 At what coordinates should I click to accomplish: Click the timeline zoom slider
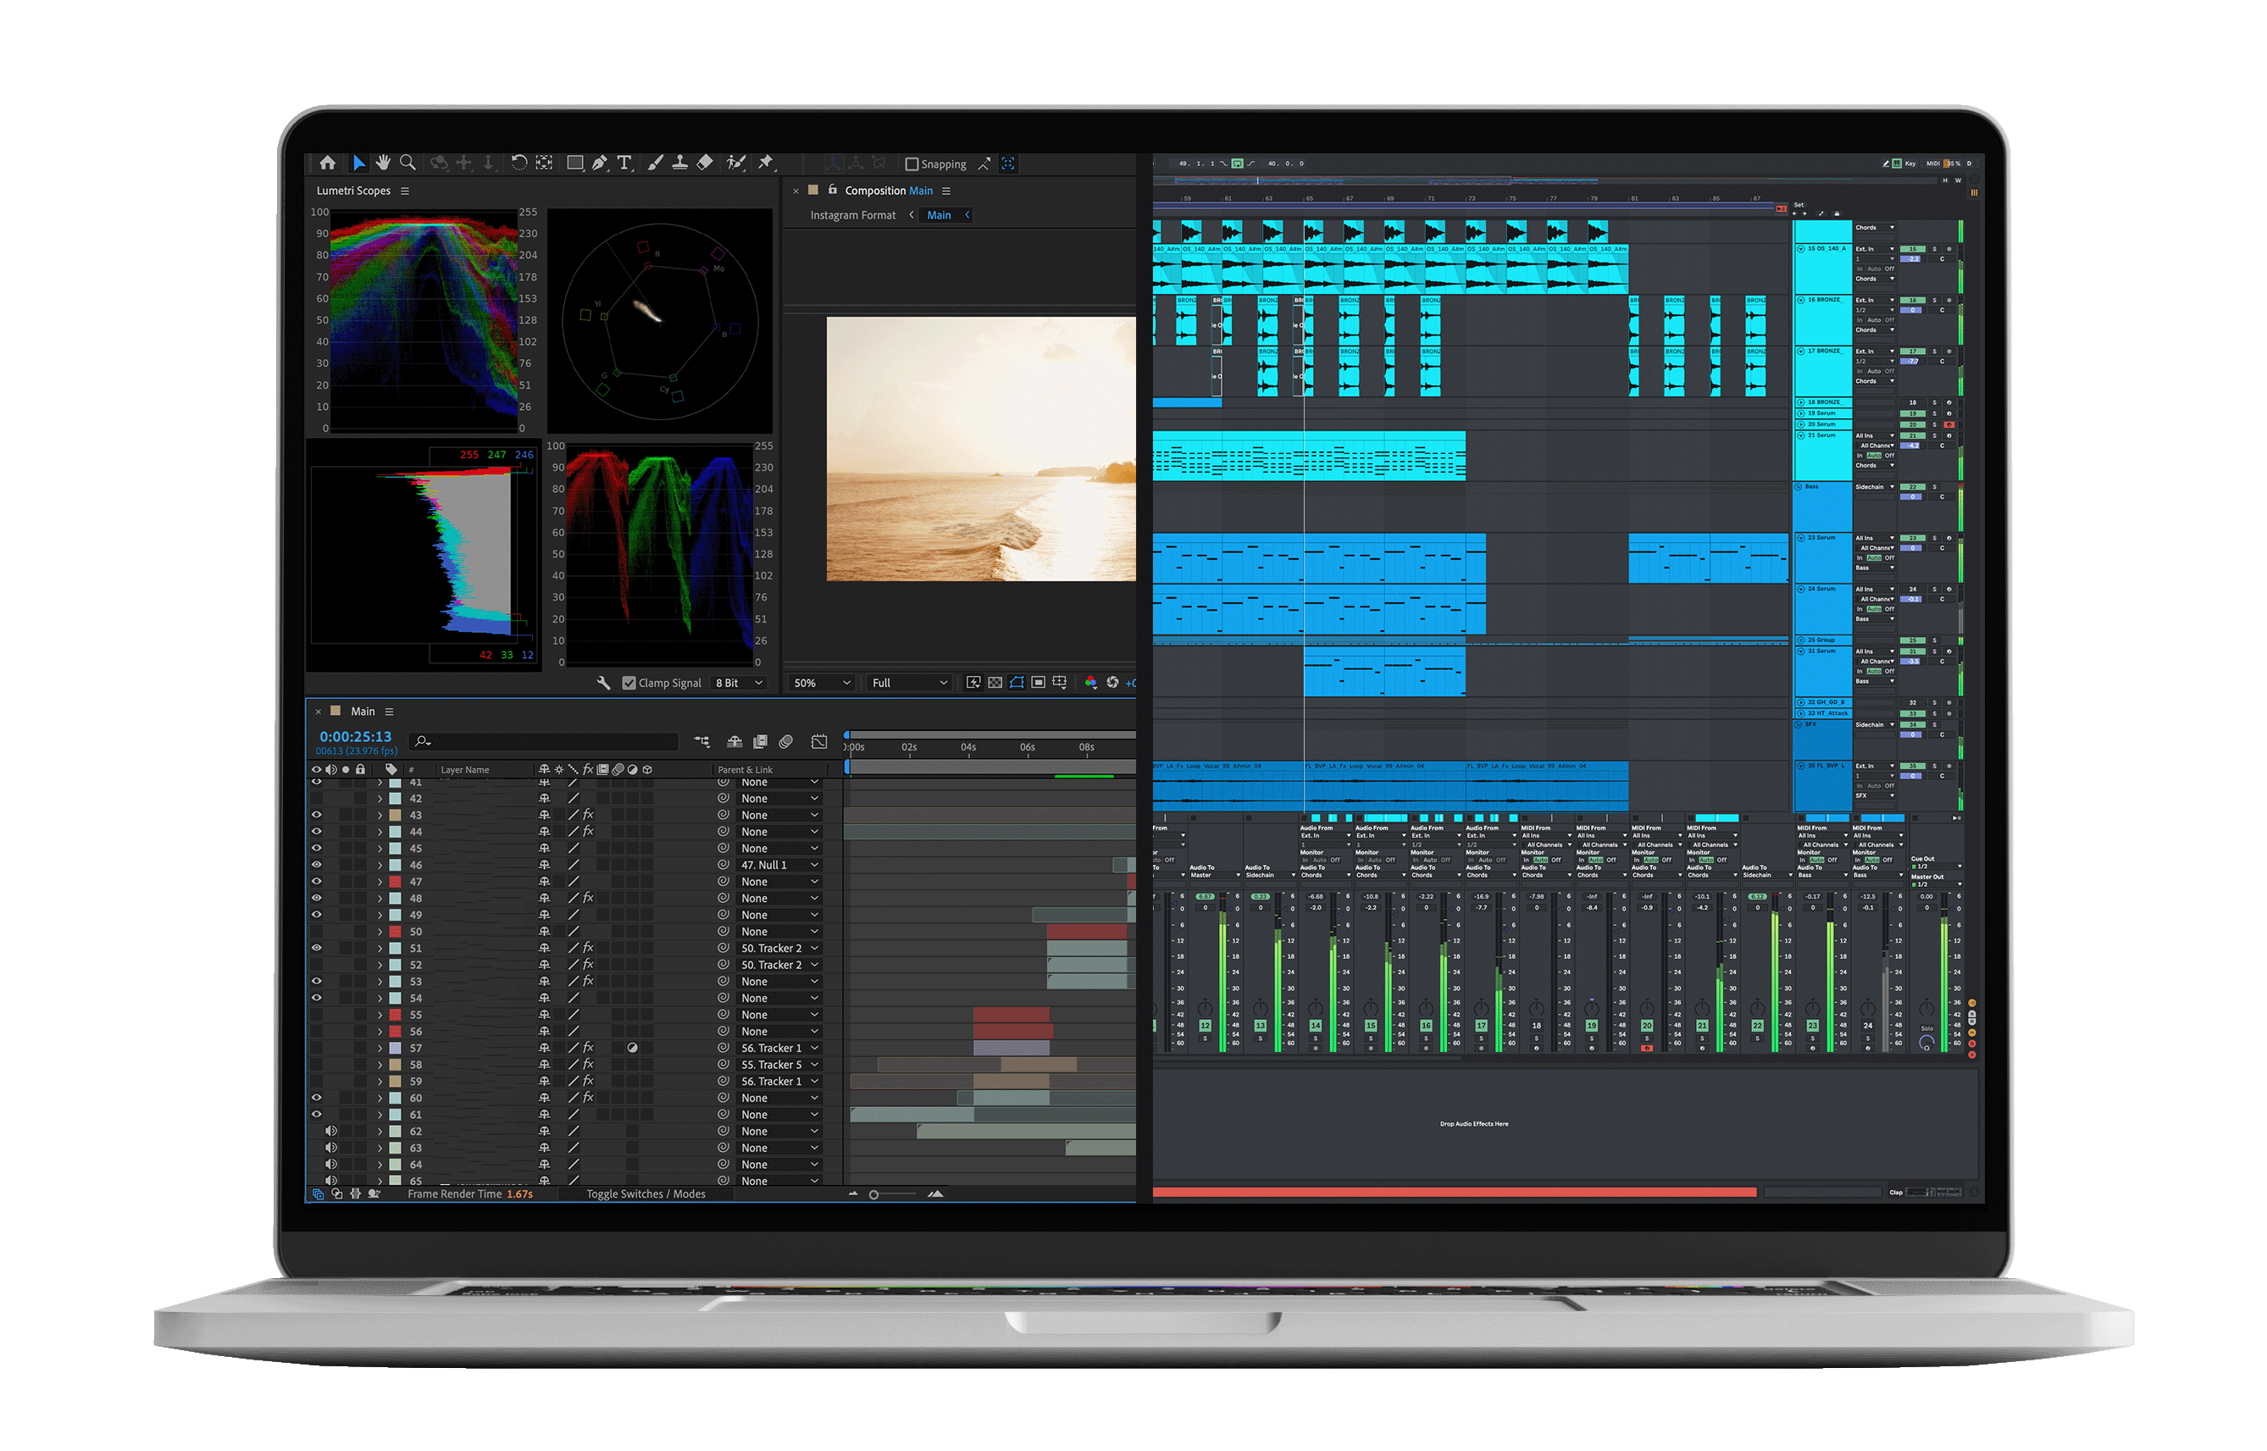pos(874,1194)
